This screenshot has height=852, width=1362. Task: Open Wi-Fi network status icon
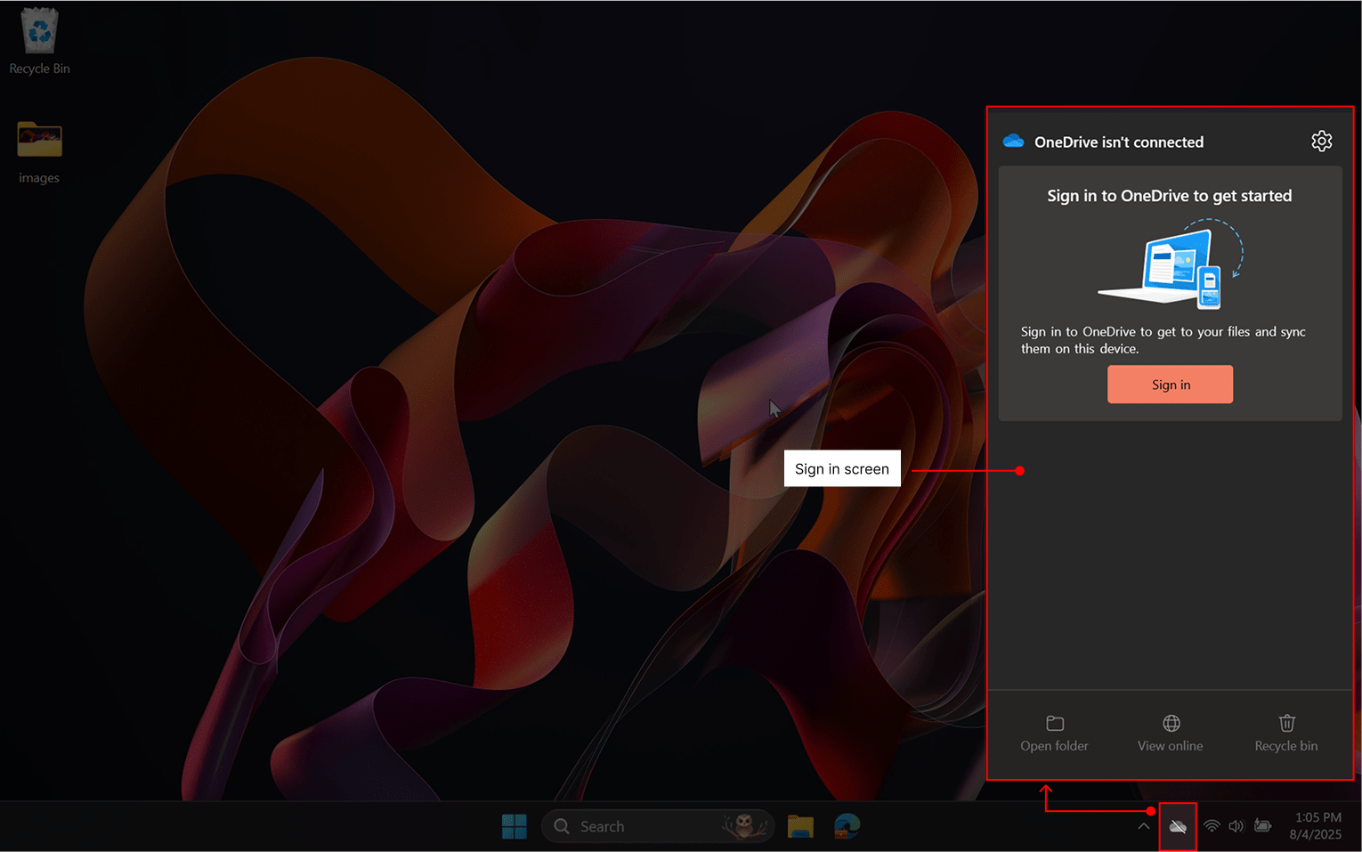[1212, 827]
